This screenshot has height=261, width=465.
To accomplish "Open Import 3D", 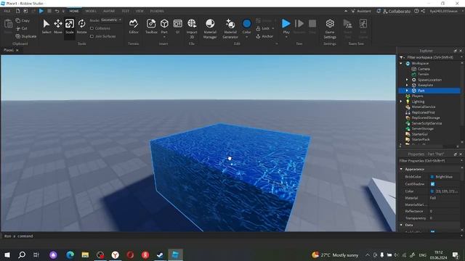I will [192, 29].
